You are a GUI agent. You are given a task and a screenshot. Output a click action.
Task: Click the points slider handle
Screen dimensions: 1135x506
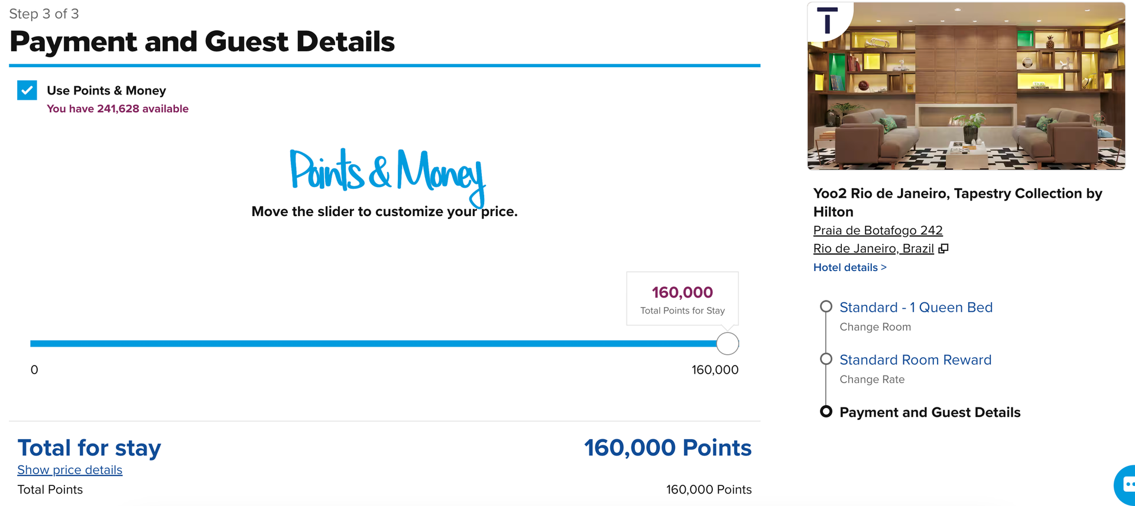click(x=727, y=343)
